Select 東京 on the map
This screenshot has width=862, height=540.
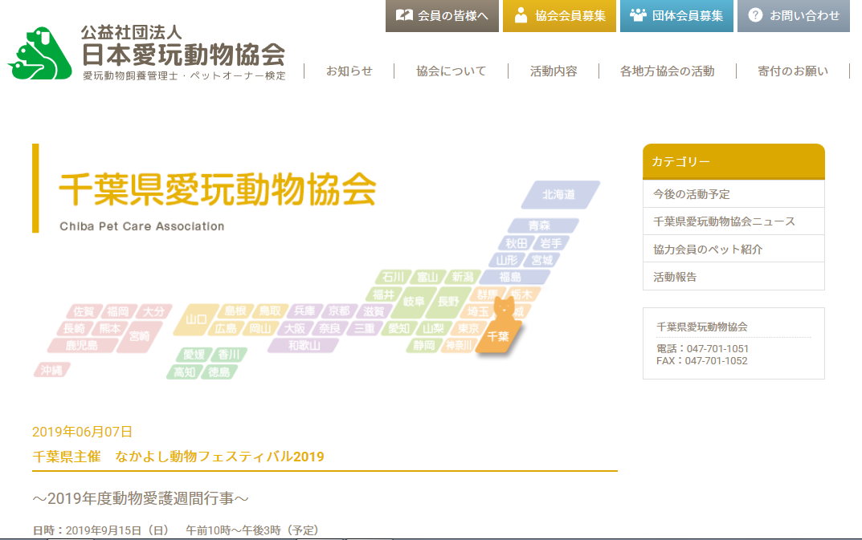point(468,328)
